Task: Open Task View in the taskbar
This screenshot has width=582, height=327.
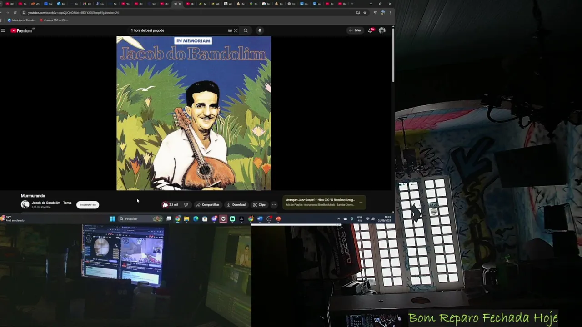Action: tap(168, 218)
